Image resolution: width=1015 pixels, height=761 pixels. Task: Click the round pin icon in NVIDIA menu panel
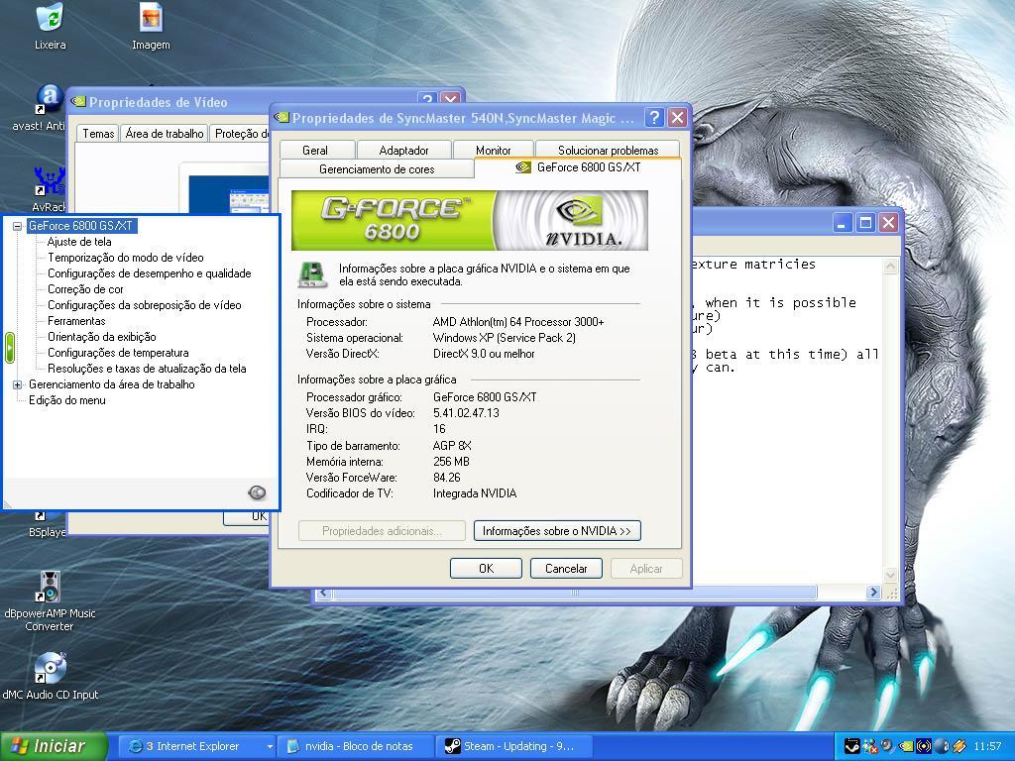tap(257, 493)
